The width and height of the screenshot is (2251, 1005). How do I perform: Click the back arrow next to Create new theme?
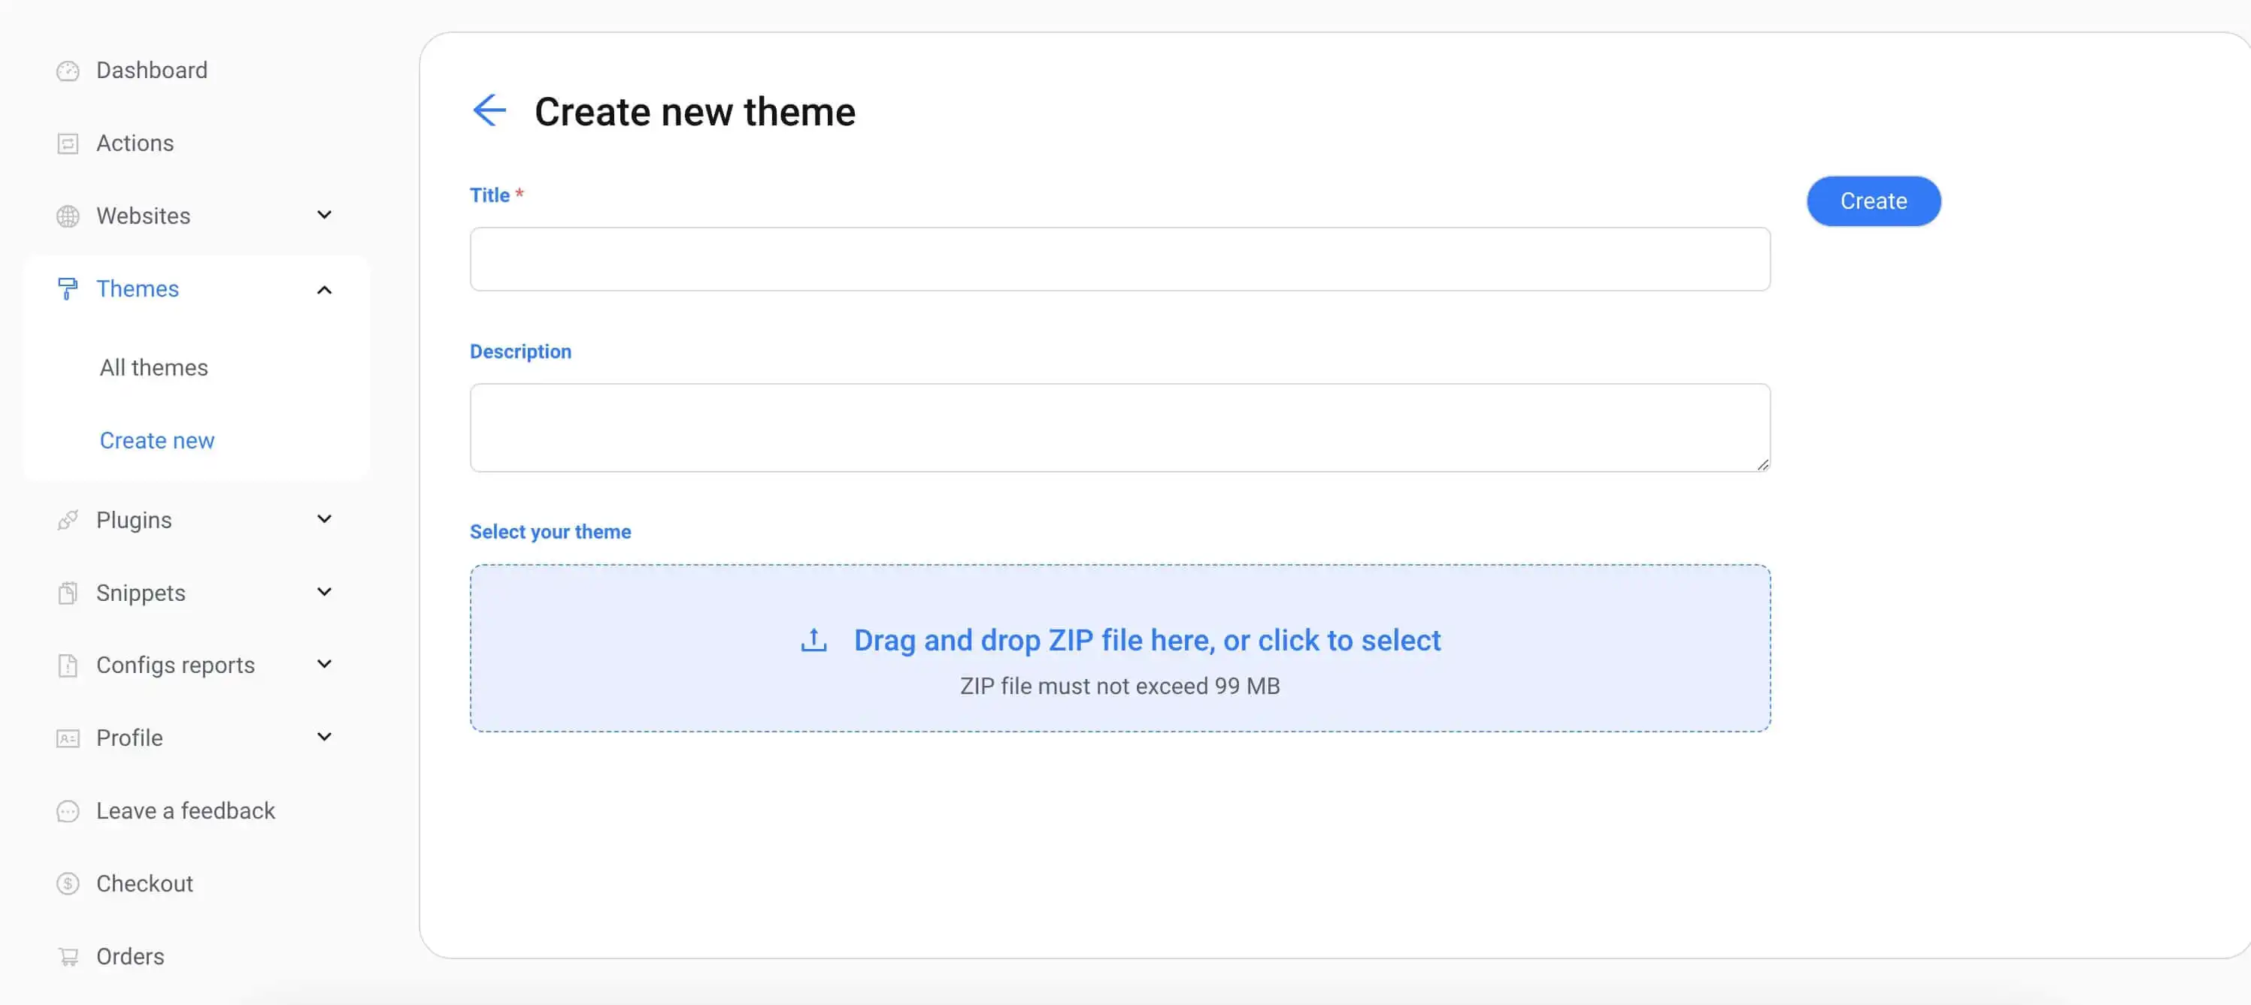pos(490,110)
